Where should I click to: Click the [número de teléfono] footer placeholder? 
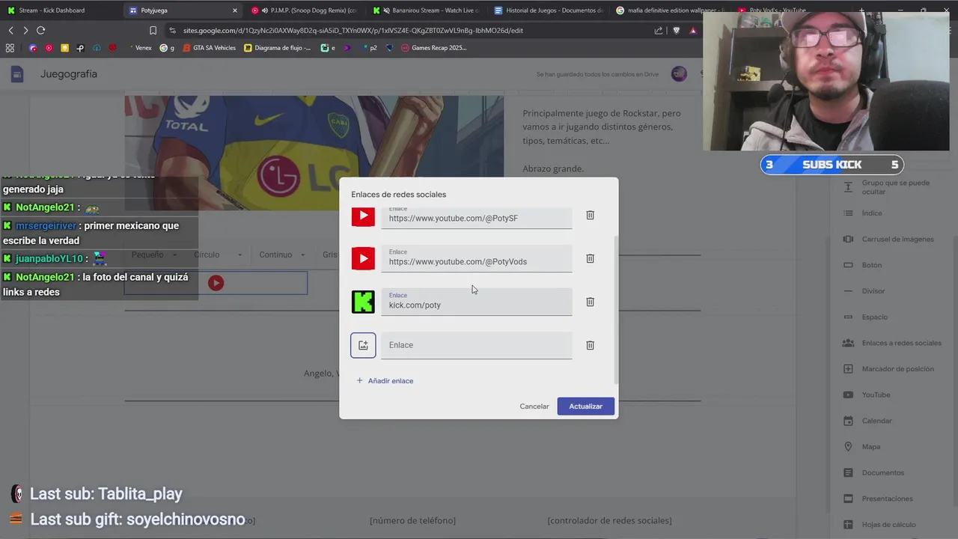pyautogui.click(x=412, y=520)
